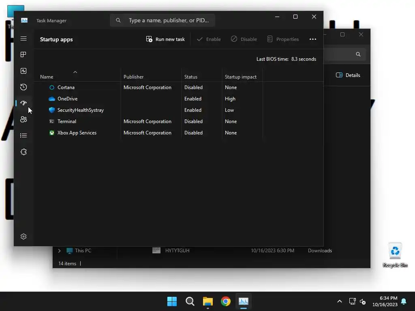Click the 14 items status text
Image resolution: width=415 pixels, height=311 pixels.
point(67,263)
